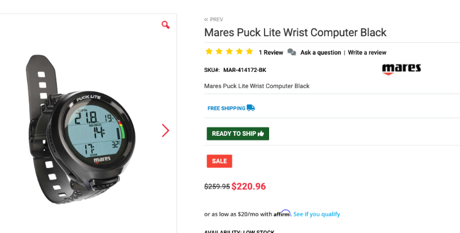Click the SKU number MAR-414172-BK
This screenshot has height=233, width=460.
[x=244, y=70]
